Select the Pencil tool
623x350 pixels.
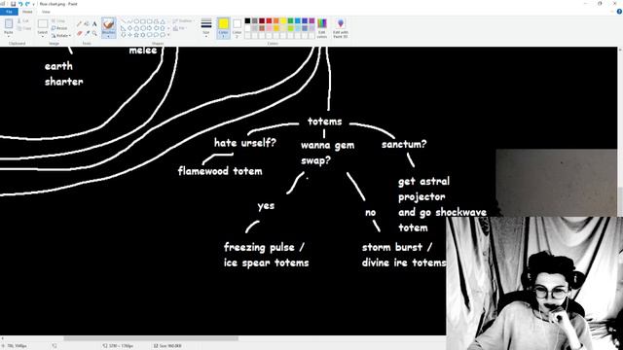pyautogui.click(x=80, y=23)
